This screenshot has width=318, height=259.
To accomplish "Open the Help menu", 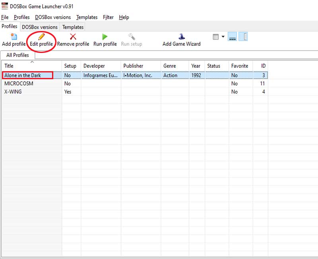I will click(124, 17).
